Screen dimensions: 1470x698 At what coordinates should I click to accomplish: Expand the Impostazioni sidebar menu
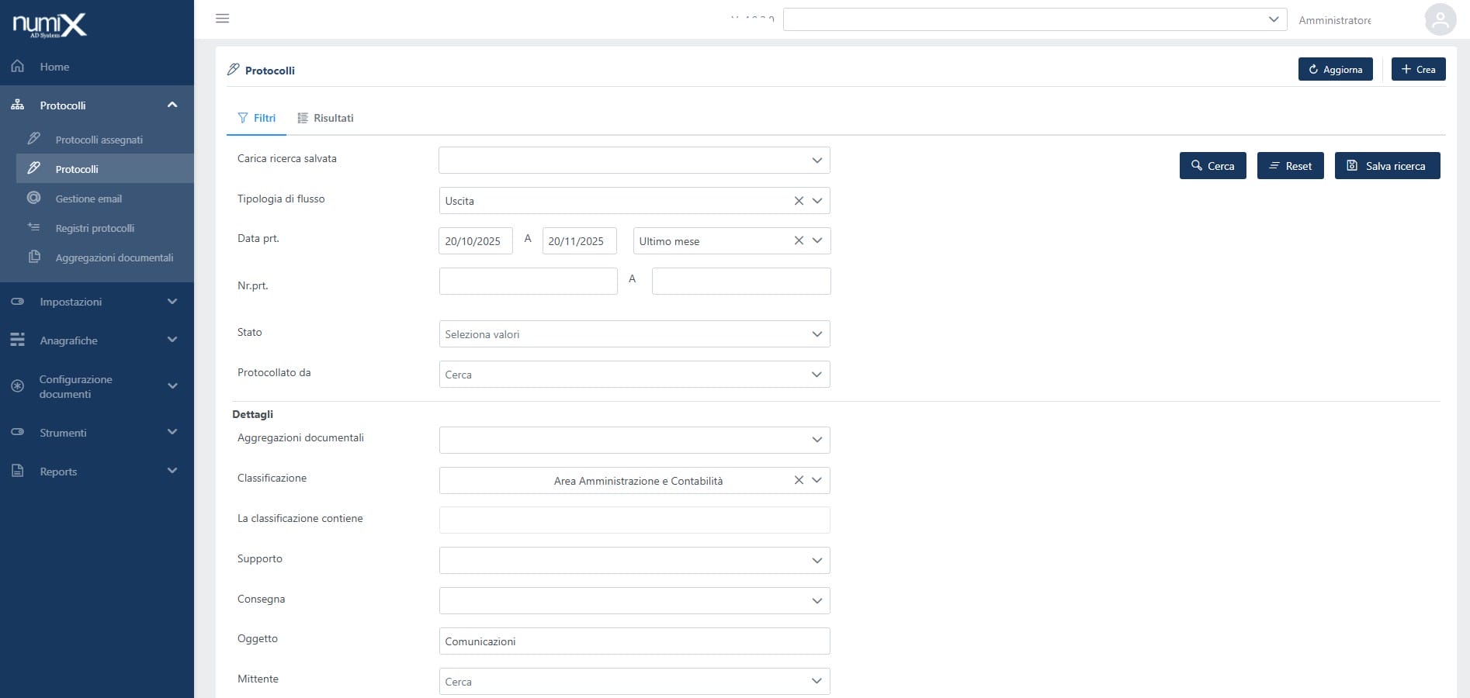pyautogui.click(x=172, y=302)
